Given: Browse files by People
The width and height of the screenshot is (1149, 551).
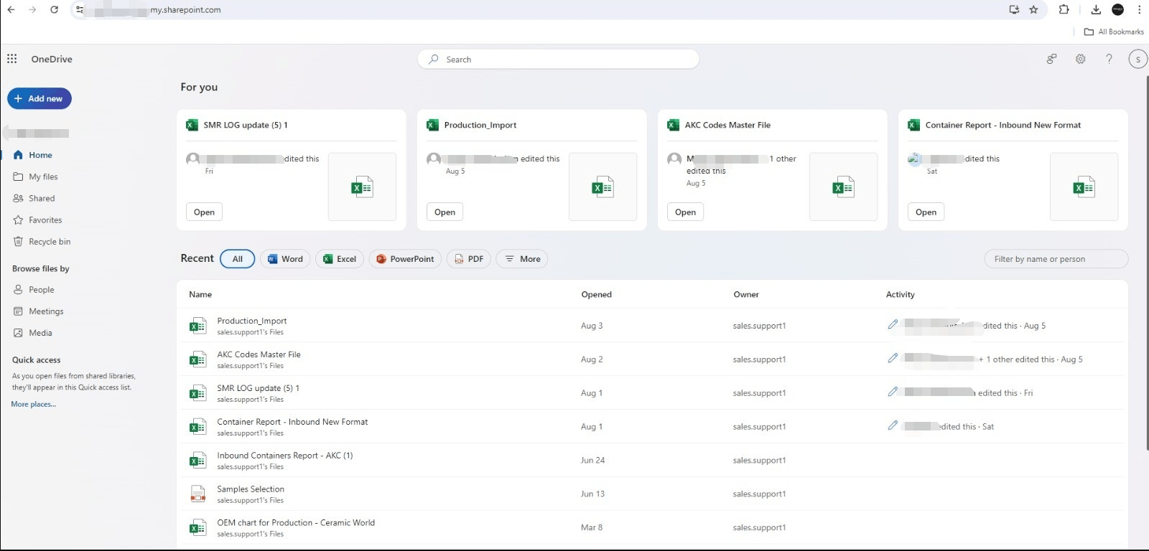Looking at the screenshot, I should [x=42, y=290].
